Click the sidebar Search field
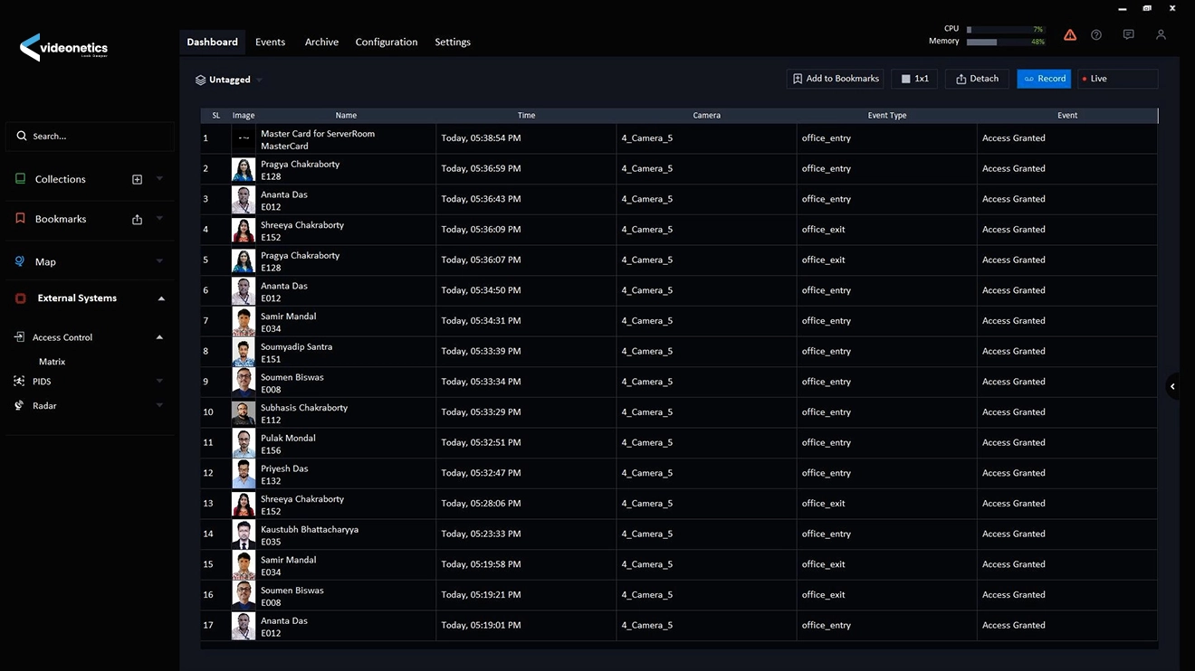The height and width of the screenshot is (671, 1195). point(91,137)
